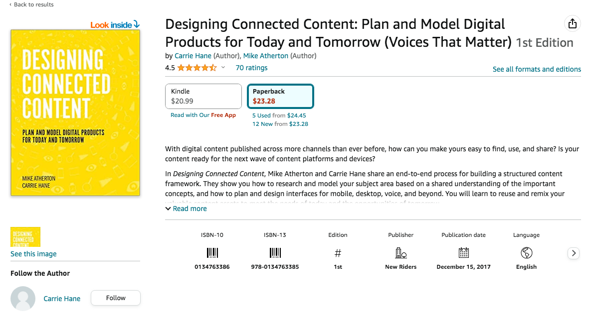Select the Kindle format option
This screenshot has height=327, width=593.
[x=203, y=96]
